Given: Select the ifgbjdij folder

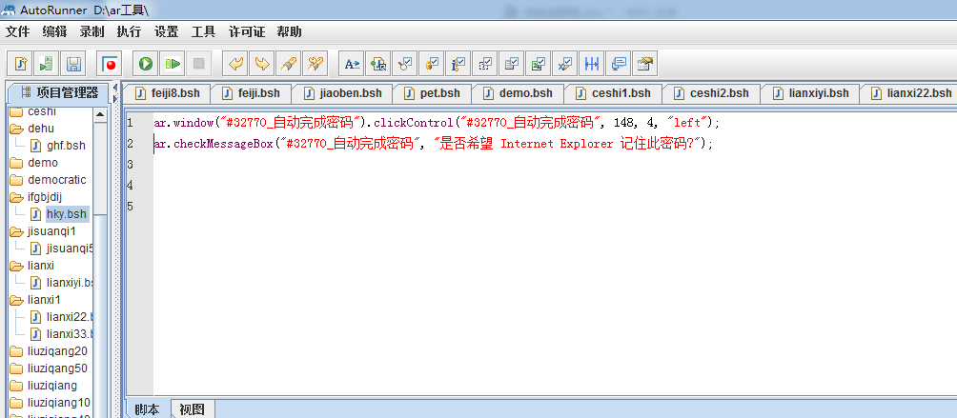Looking at the screenshot, I should tap(45, 197).
